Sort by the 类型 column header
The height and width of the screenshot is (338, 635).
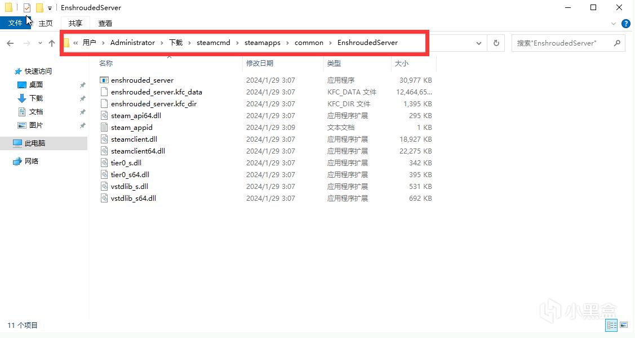[334, 63]
